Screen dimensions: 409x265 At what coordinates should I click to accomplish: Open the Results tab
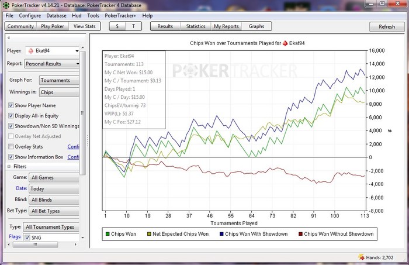click(x=165, y=26)
